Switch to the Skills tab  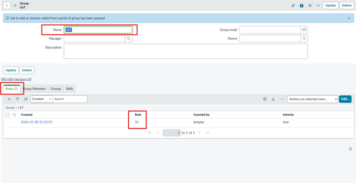69,89
